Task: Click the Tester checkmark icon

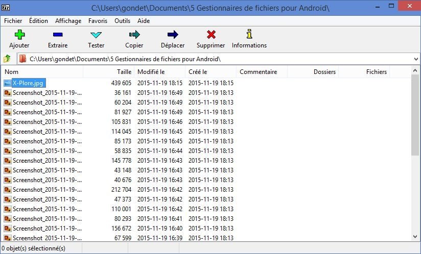Action: (x=96, y=35)
